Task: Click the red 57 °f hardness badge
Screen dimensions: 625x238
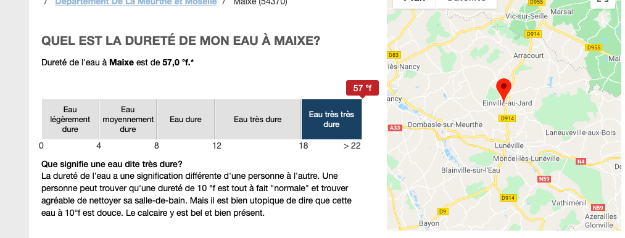Action: (x=362, y=89)
